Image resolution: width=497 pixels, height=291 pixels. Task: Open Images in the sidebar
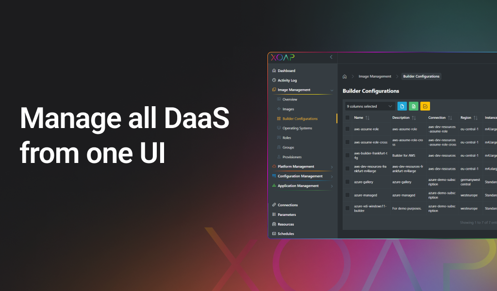288,109
